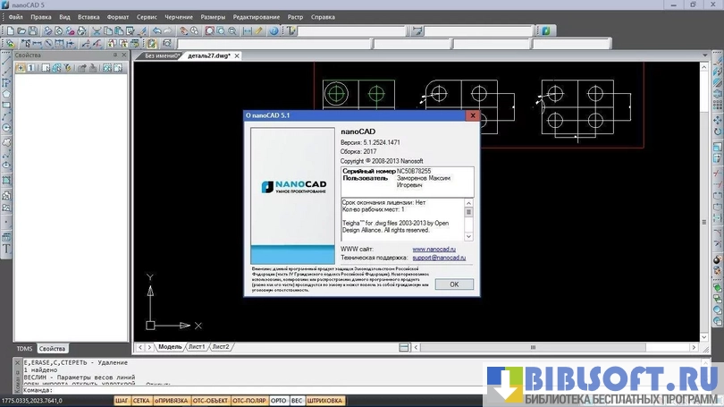The width and height of the screenshot is (724, 407).
Task: Toggle the ШАГ snap step mode
Action: (x=122, y=401)
